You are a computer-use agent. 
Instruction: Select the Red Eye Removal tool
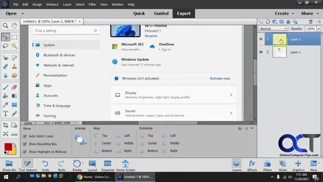[x=6, y=58]
